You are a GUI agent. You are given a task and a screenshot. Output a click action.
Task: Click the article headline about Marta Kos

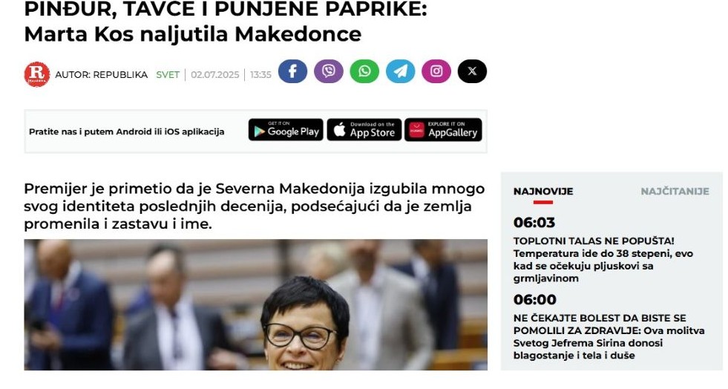click(x=225, y=22)
